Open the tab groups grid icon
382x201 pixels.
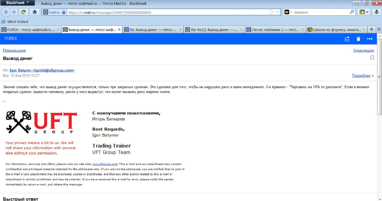(379, 29)
